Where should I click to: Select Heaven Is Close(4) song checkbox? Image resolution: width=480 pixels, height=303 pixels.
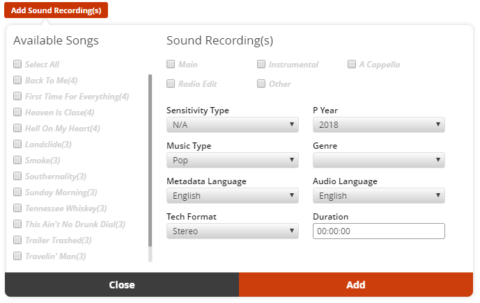(17, 112)
